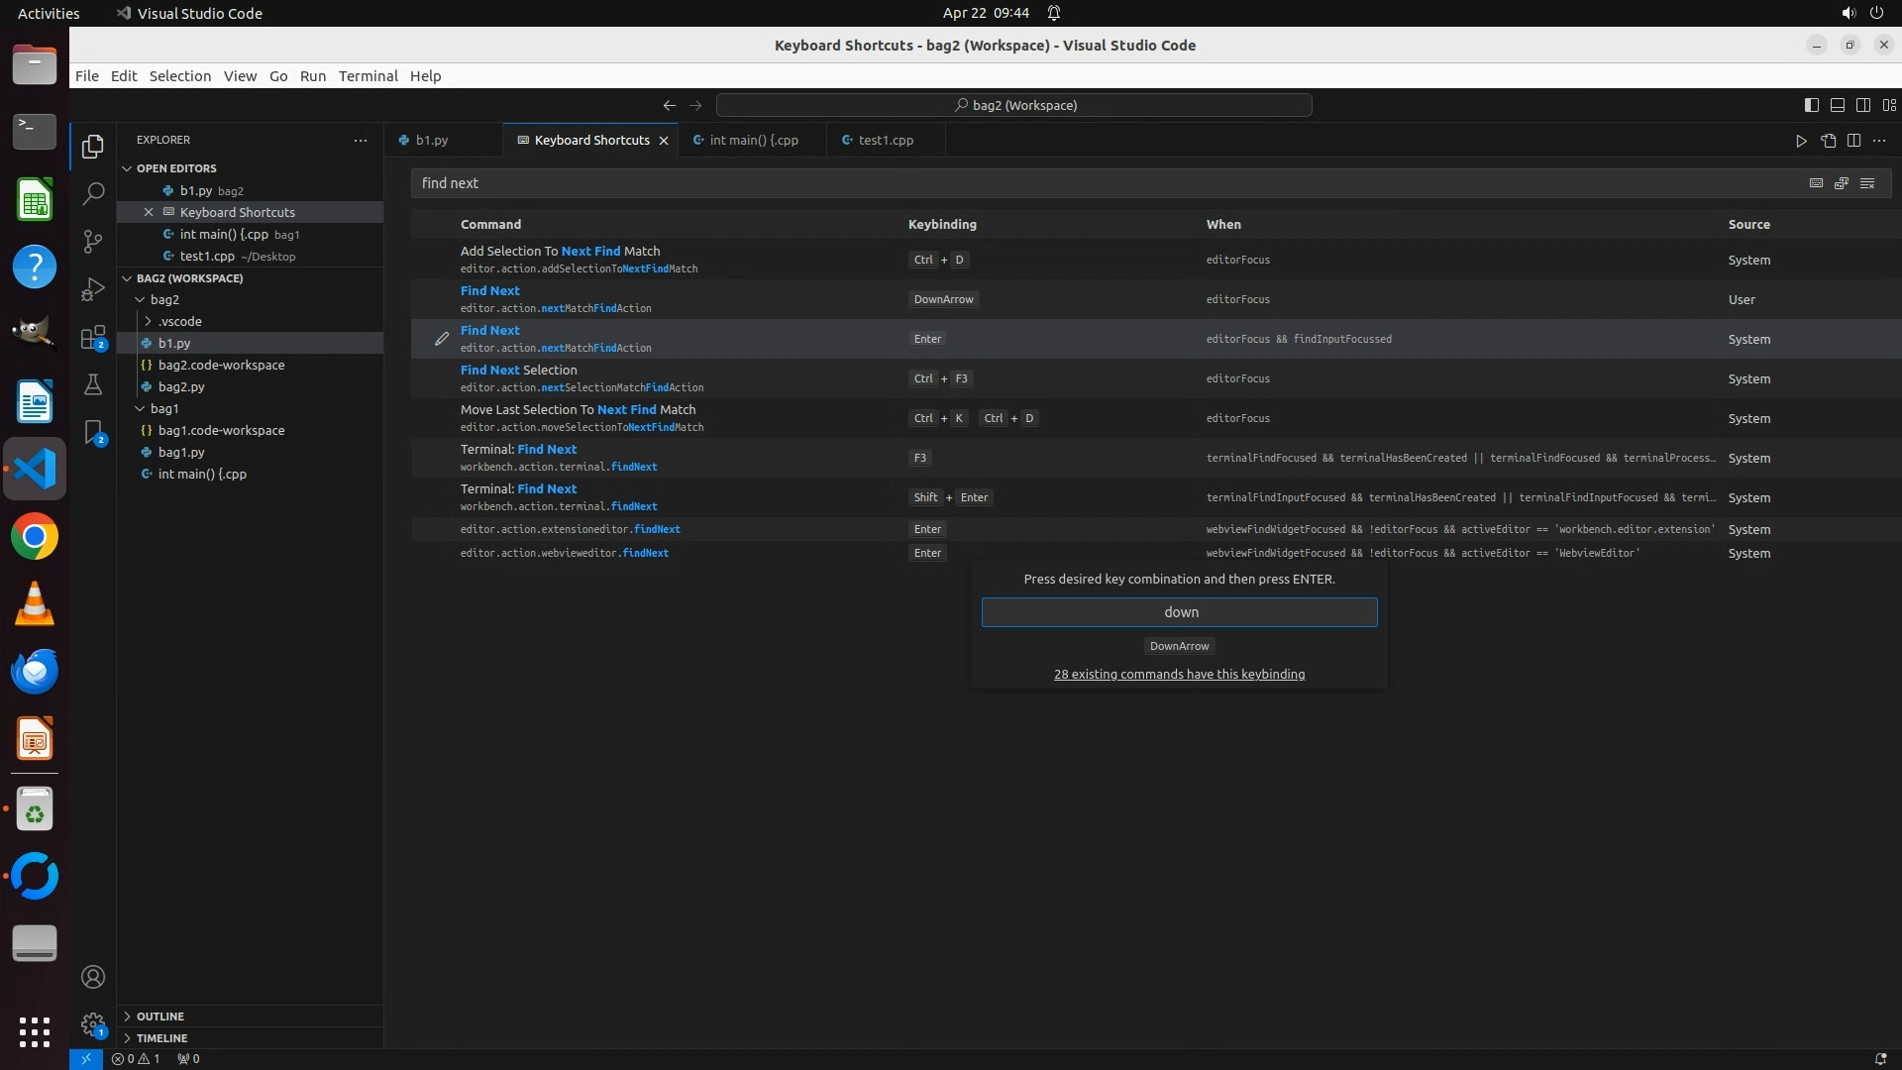Toggle the bottom panel layout button
The height and width of the screenshot is (1070, 1902).
1837,105
